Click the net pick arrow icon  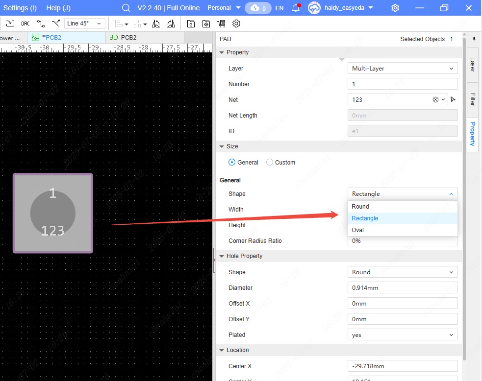click(453, 99)
